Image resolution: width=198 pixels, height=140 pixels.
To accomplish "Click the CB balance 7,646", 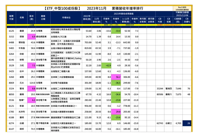I will click(178, 89).
